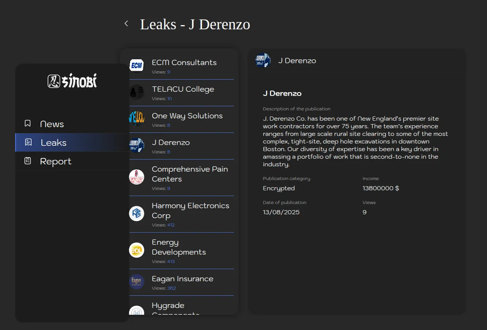Select the Leaks menu item
Image resolution: width=487 pixels, height=330 pixels.
coord(54,143)
